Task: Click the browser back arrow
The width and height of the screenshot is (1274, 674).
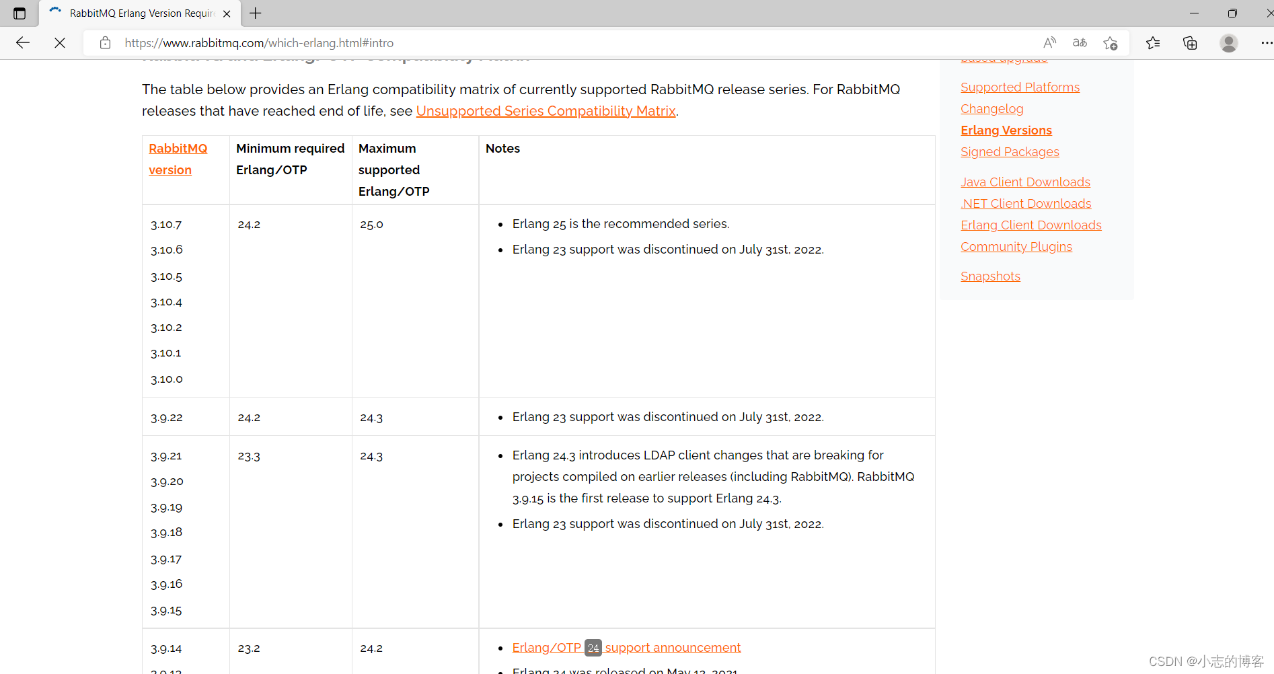Action: 23,43
